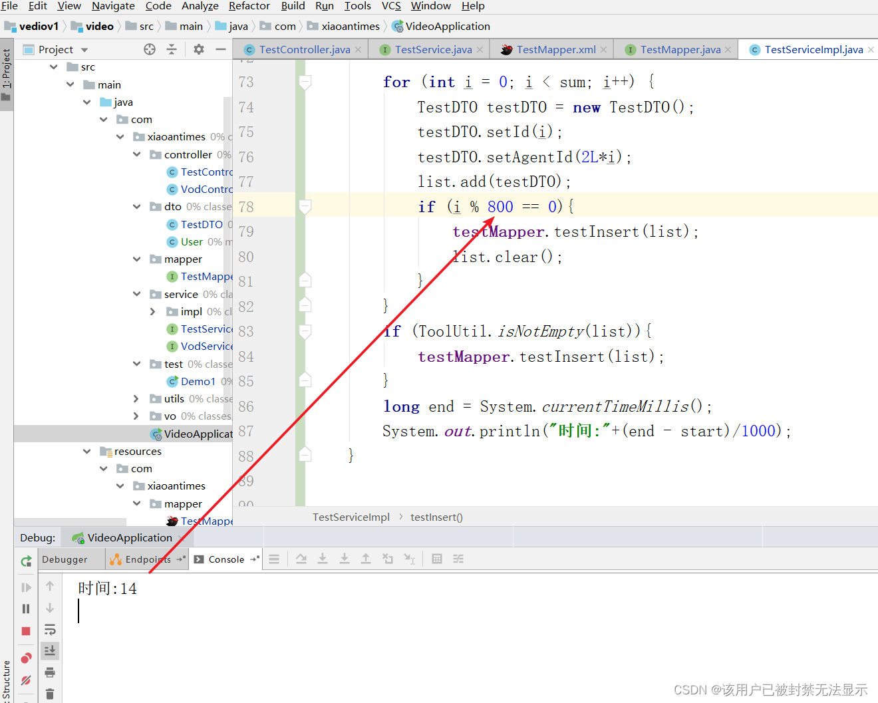Fold the for loop at line 73
878x703 pixels.
coord(305,82)
